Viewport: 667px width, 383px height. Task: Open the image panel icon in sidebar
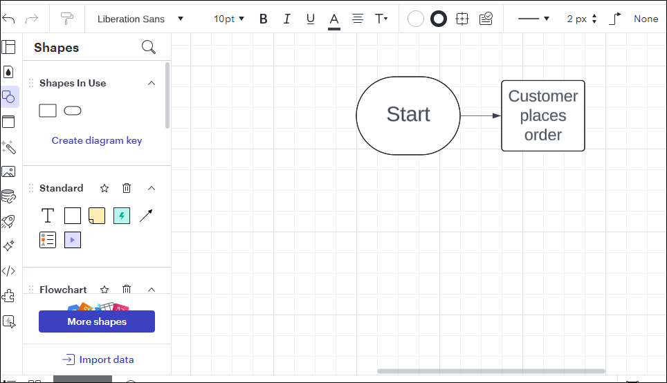(8, 171)
